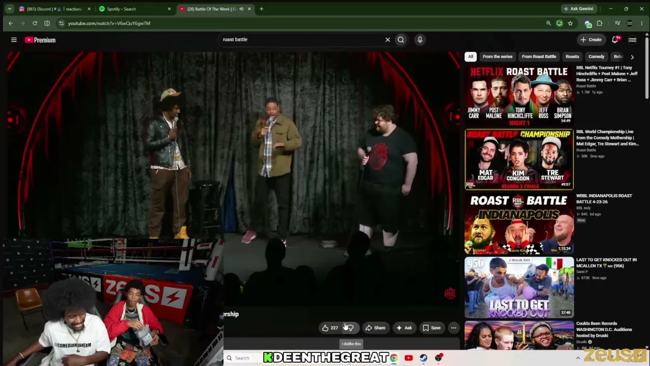Show hidden system tray icons
The height and width of the screenshot is (366, 650).
click(x=577, y=358)
